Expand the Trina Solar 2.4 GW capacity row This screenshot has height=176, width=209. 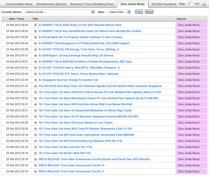[35, 92]
